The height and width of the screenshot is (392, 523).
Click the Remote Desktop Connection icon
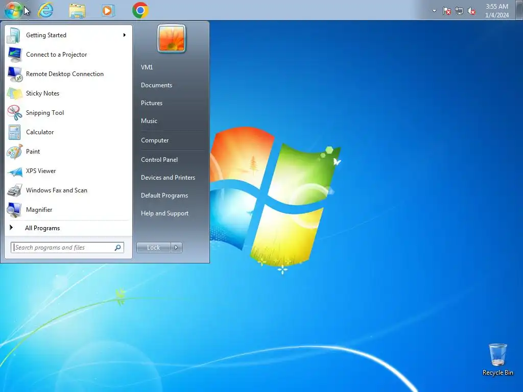(15, 74)
